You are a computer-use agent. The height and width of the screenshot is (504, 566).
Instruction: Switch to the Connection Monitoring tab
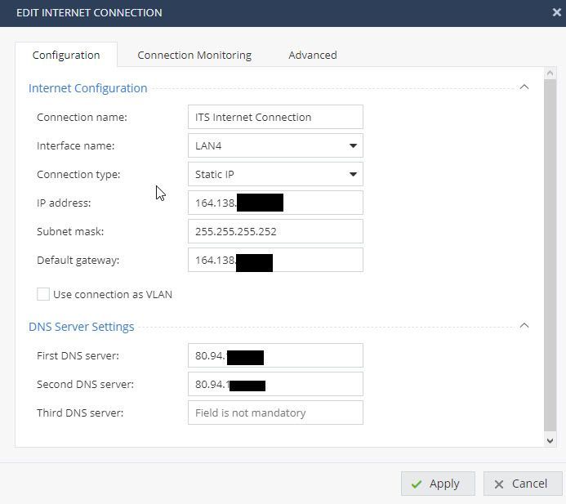(194, 55)
